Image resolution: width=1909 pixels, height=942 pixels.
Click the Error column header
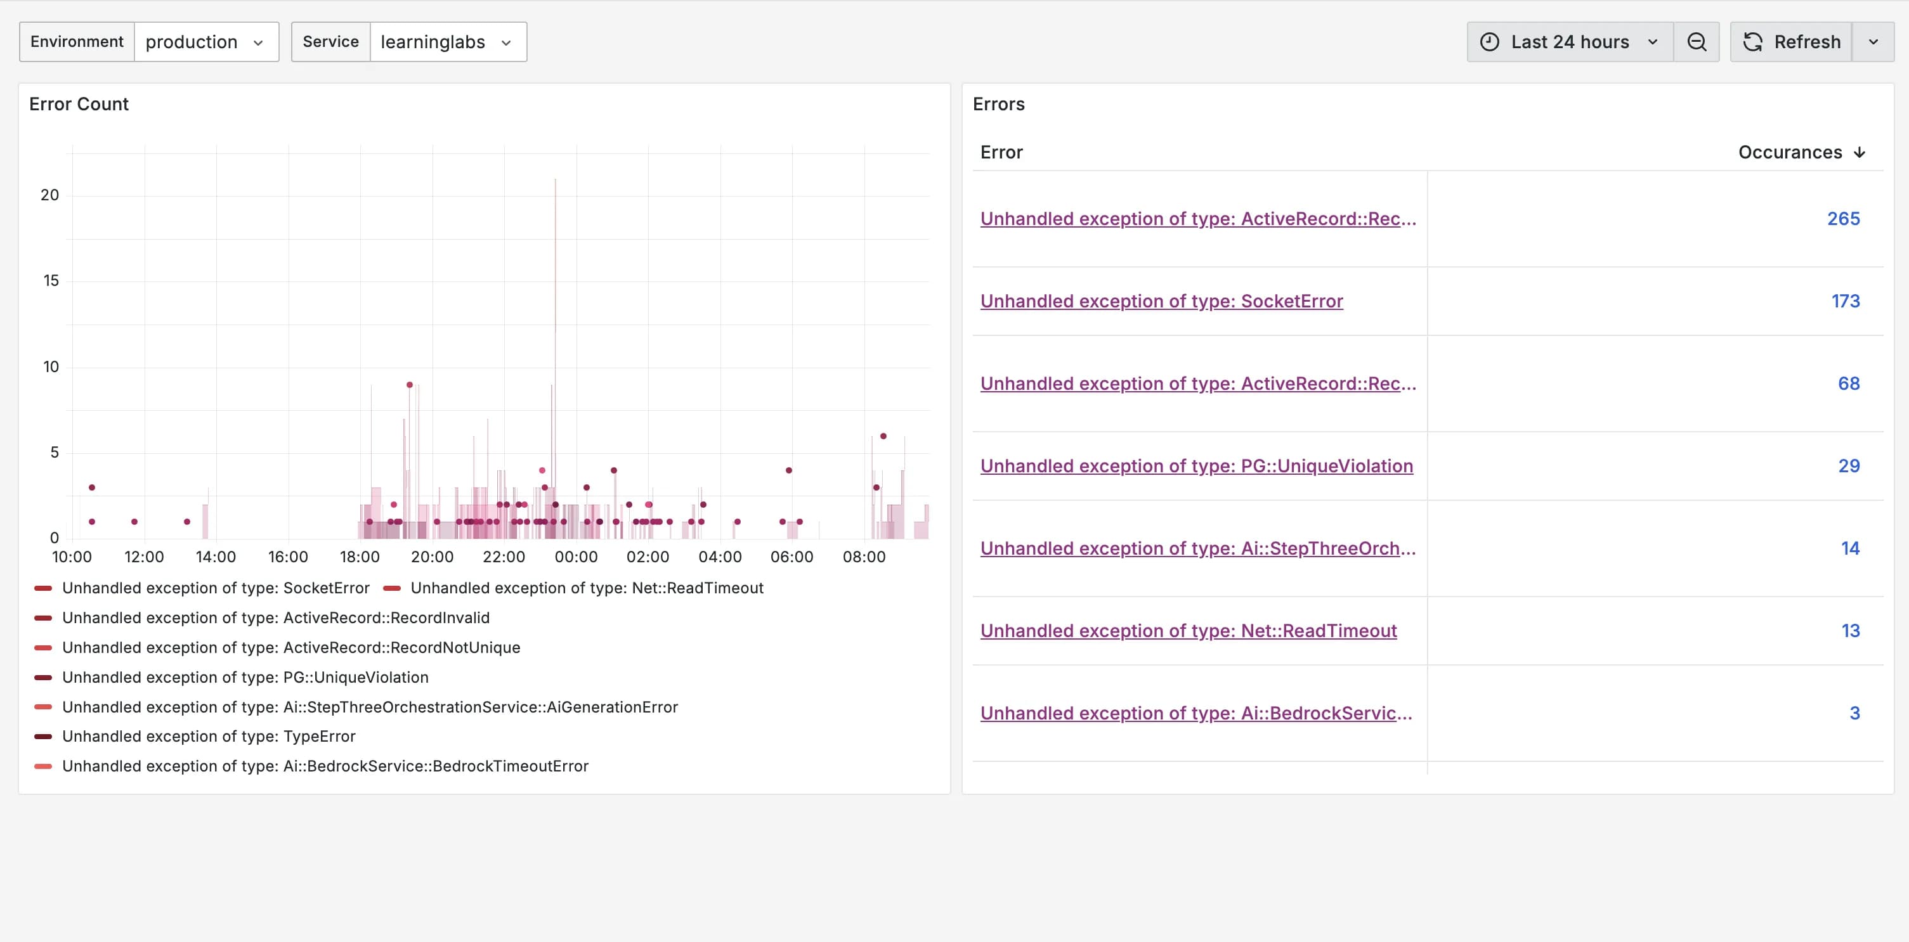[x=1001, y=153]
